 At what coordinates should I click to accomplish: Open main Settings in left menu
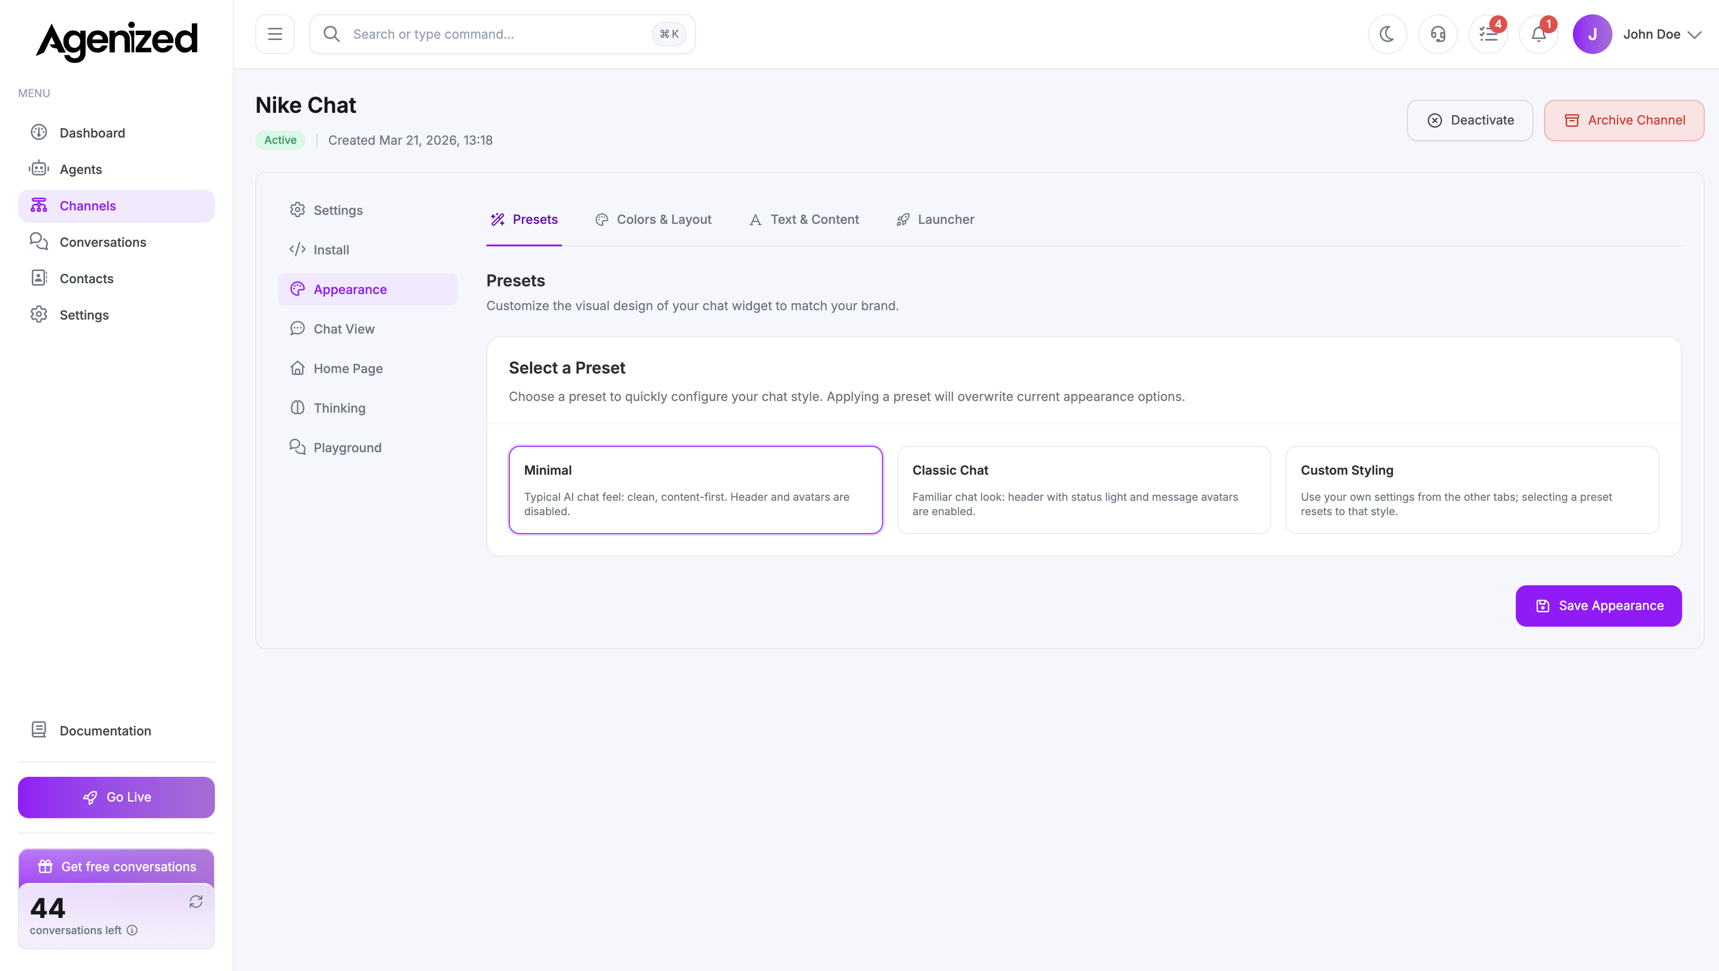point(116,314)
